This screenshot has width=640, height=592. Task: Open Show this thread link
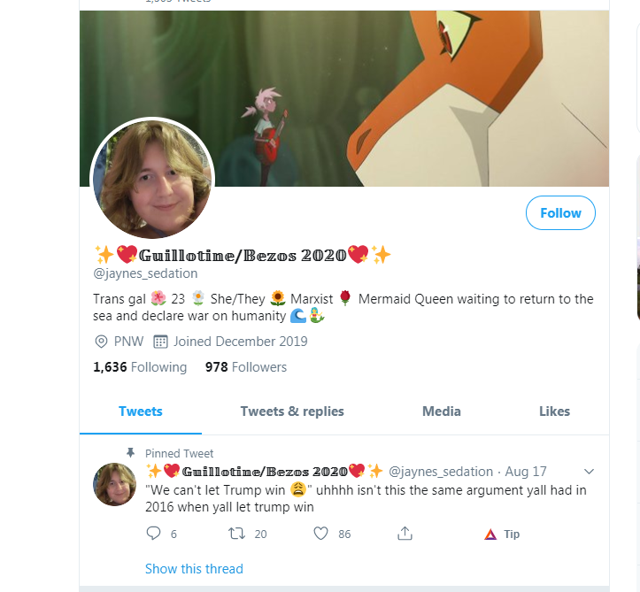click(194, 569)
